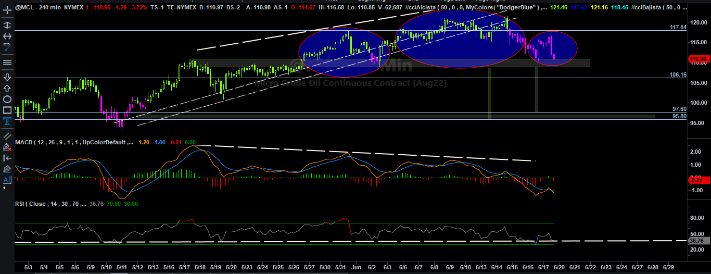Screen dimensions: 711x274
Task: Click the 2.00 MACD axis label
Action: (x=695, y=152)
